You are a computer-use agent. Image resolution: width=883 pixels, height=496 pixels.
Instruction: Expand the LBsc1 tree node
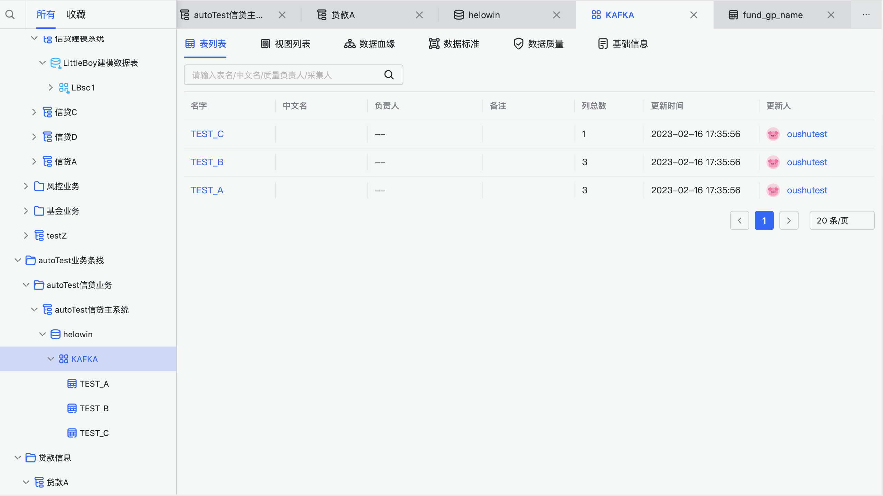tap(51, 88)
